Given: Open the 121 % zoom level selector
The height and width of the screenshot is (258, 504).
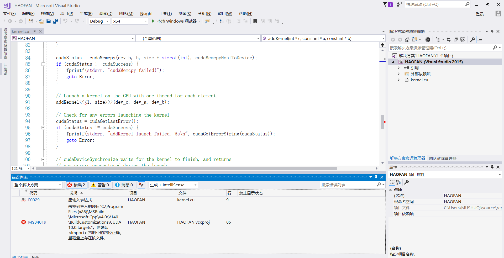Looking at the screenshot, I should coord(20,169).
